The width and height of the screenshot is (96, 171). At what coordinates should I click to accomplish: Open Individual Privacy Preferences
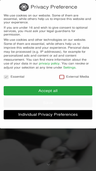tap(48, 115)
